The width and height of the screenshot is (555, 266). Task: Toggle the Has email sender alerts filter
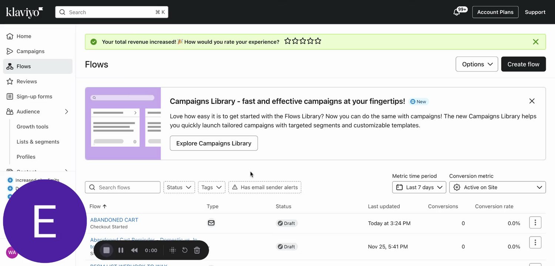265,187
